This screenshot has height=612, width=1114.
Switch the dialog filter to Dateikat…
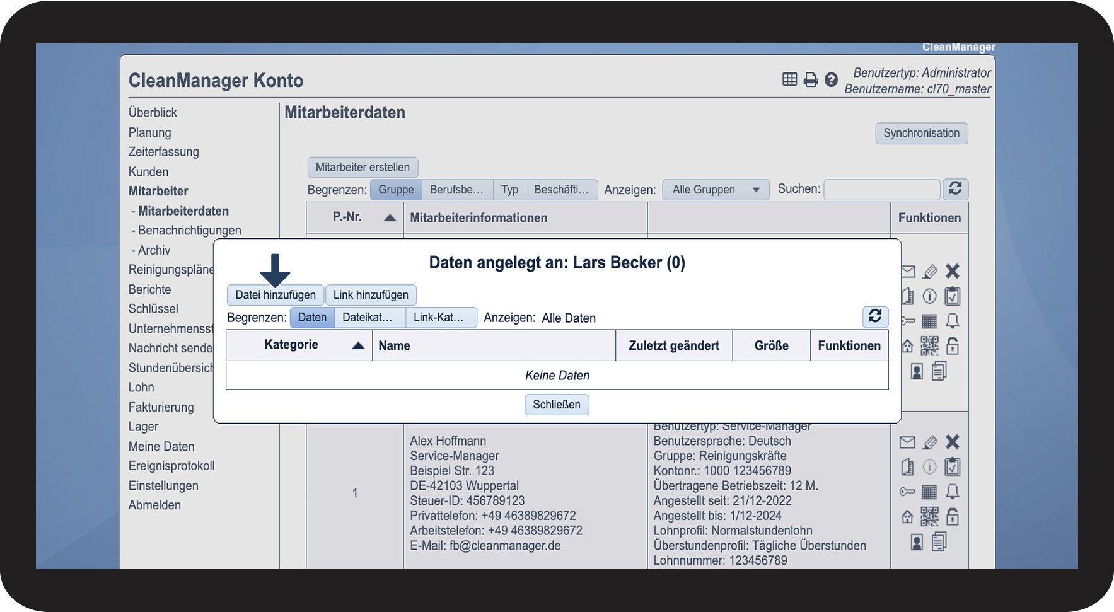pyautogui.click(x=367, y=318)
